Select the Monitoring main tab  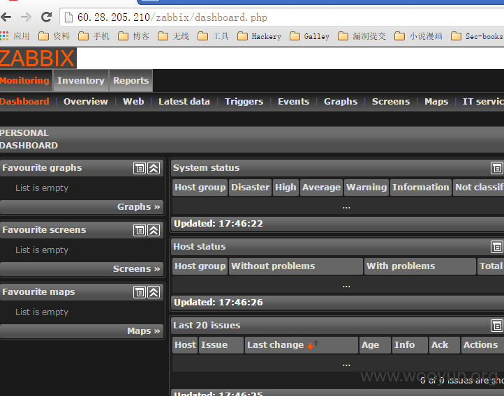[x=25, y=81]
